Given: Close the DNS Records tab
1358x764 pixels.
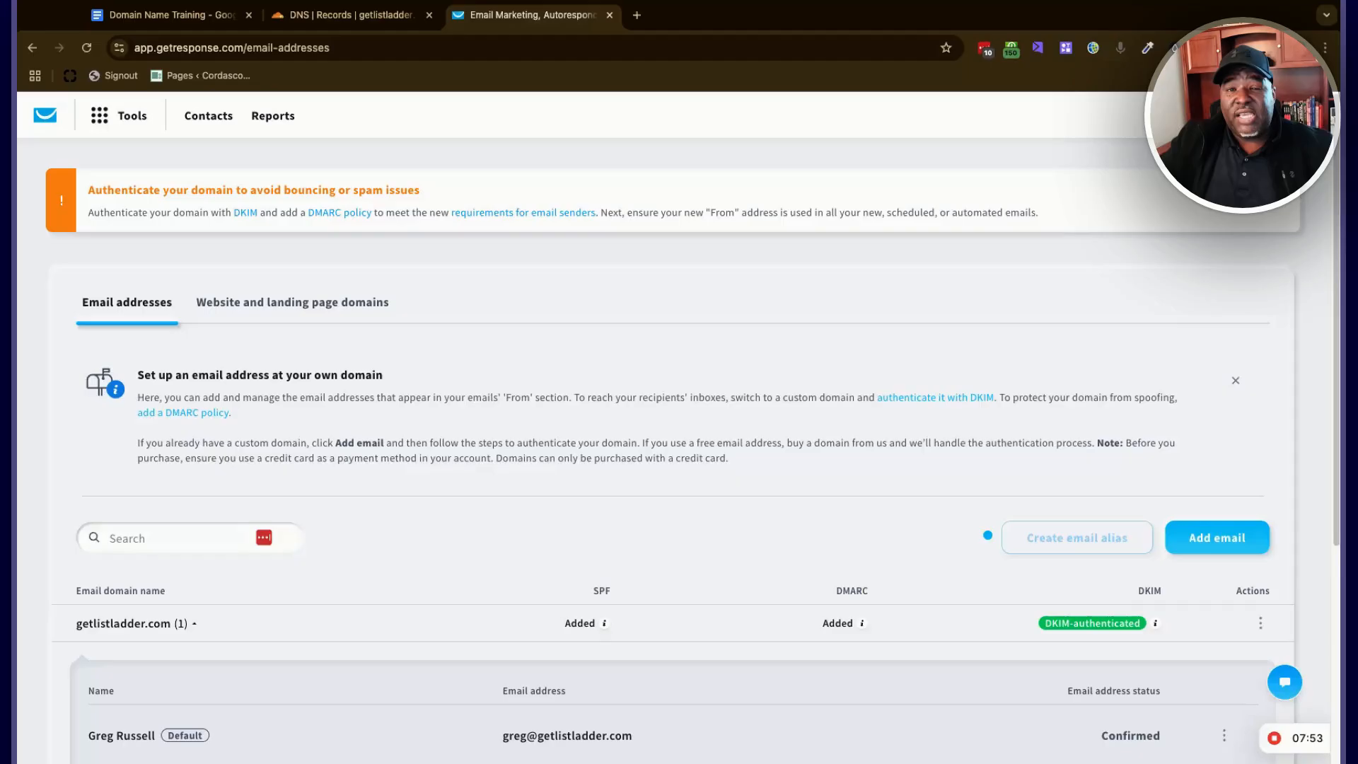Looking at the screenshot, I should click(x=429, y=15).
